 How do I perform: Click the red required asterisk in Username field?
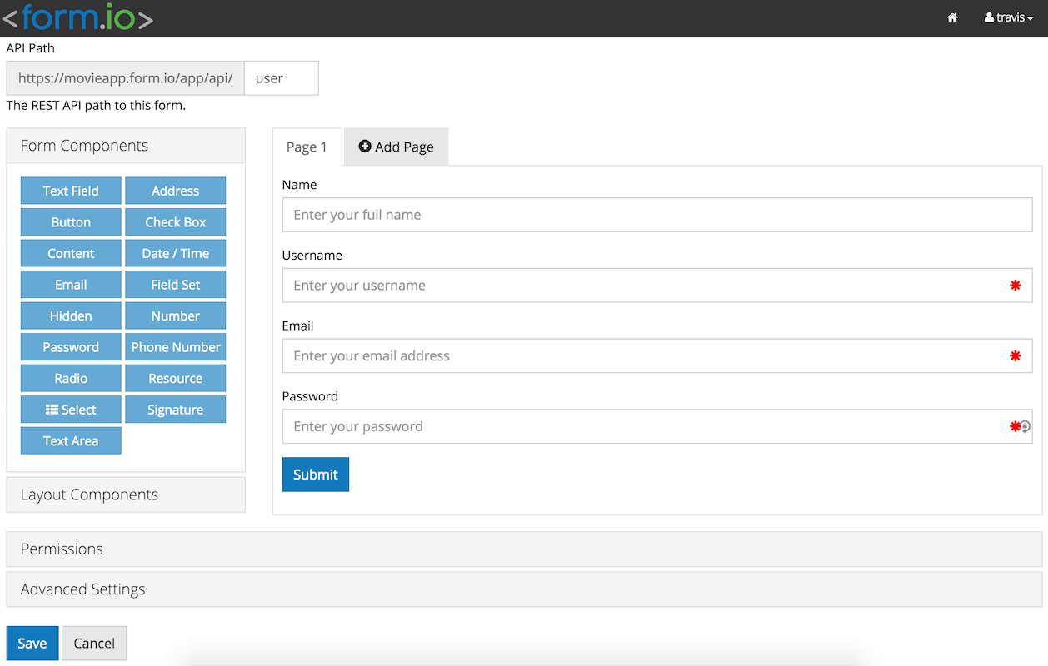coord(1016,285)
